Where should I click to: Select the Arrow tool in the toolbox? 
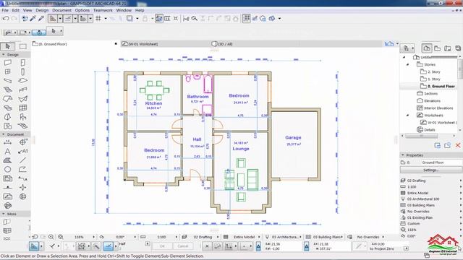point(8,46)
